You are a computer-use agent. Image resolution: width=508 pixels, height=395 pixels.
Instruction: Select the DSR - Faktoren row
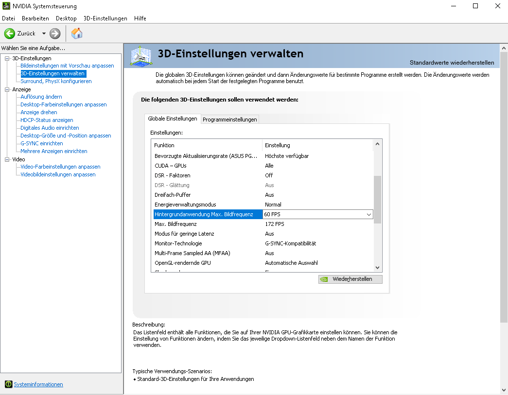(x=263, y=175)
